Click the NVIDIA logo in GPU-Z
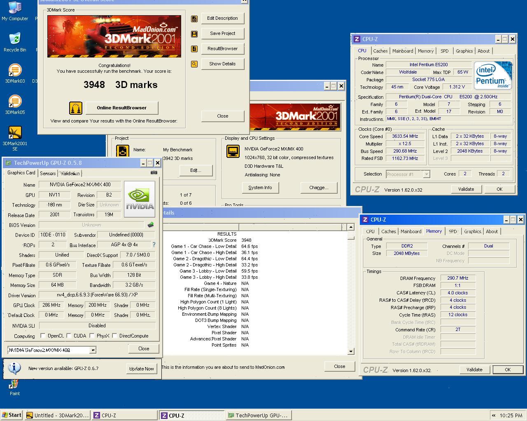This screenshot has height=421, width=527. [x=140, y=199]
